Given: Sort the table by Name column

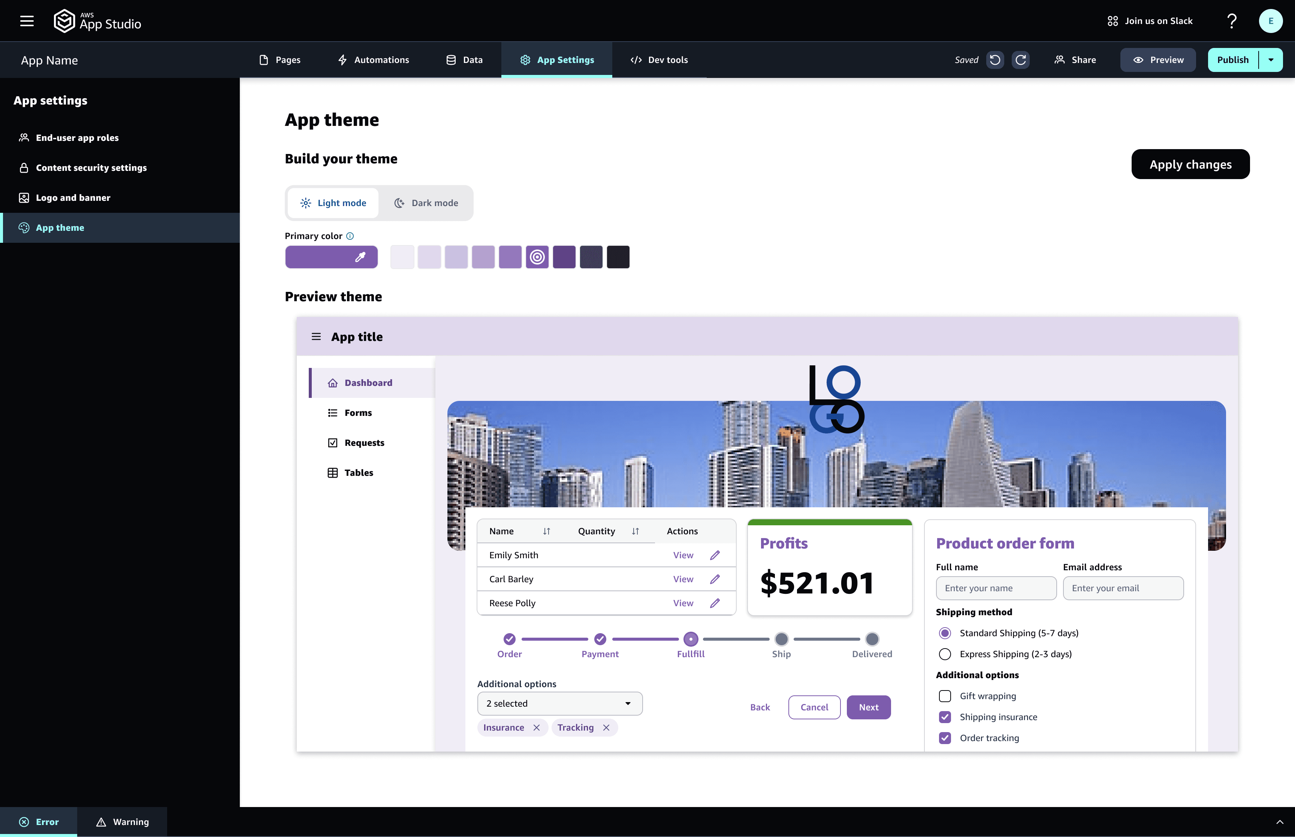Looking at the screenshot, I should 546,531.
